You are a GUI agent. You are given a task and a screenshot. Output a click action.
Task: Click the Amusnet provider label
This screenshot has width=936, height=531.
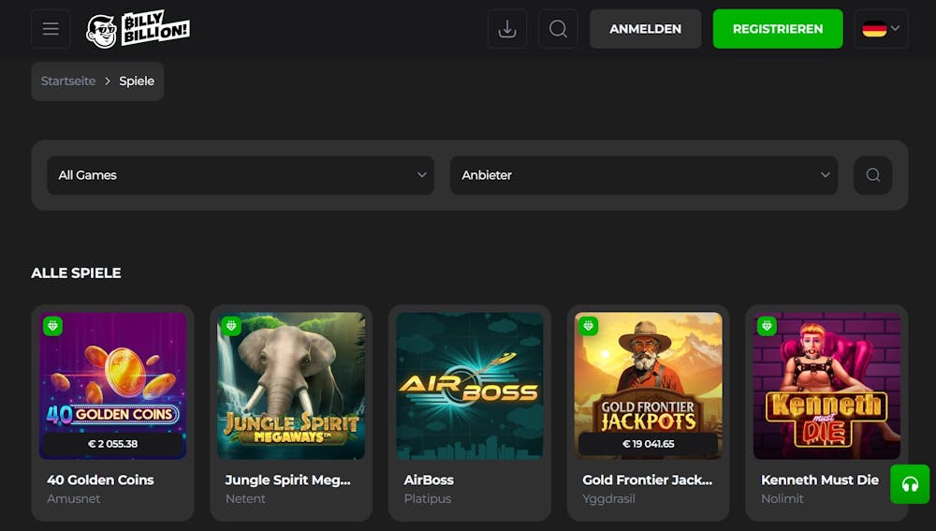73,498
